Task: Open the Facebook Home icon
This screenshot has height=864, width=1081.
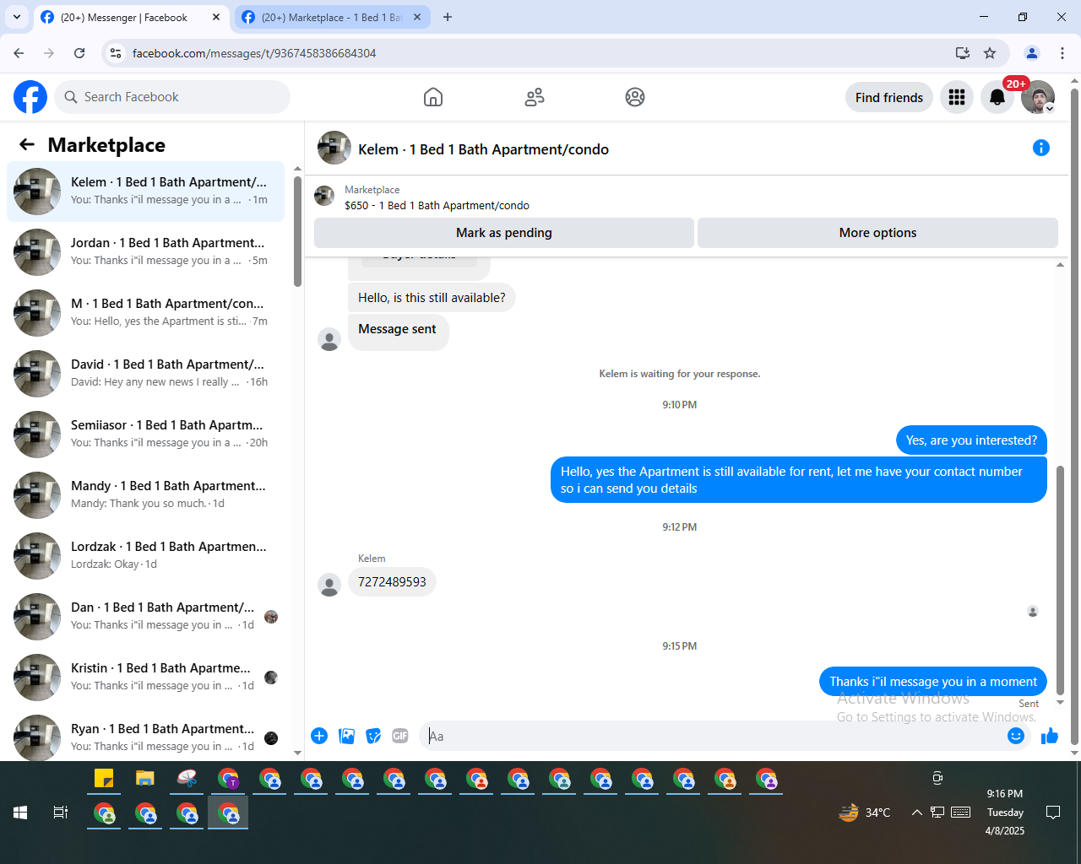Action: click(433, 97)
